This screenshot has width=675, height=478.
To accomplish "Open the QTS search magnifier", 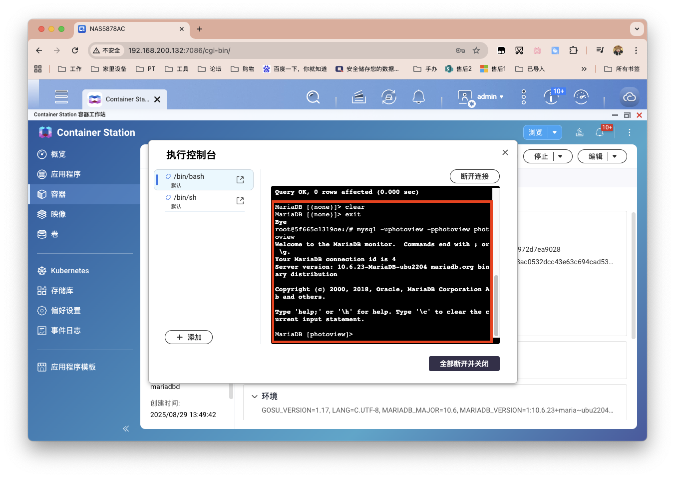I will 313,97.
